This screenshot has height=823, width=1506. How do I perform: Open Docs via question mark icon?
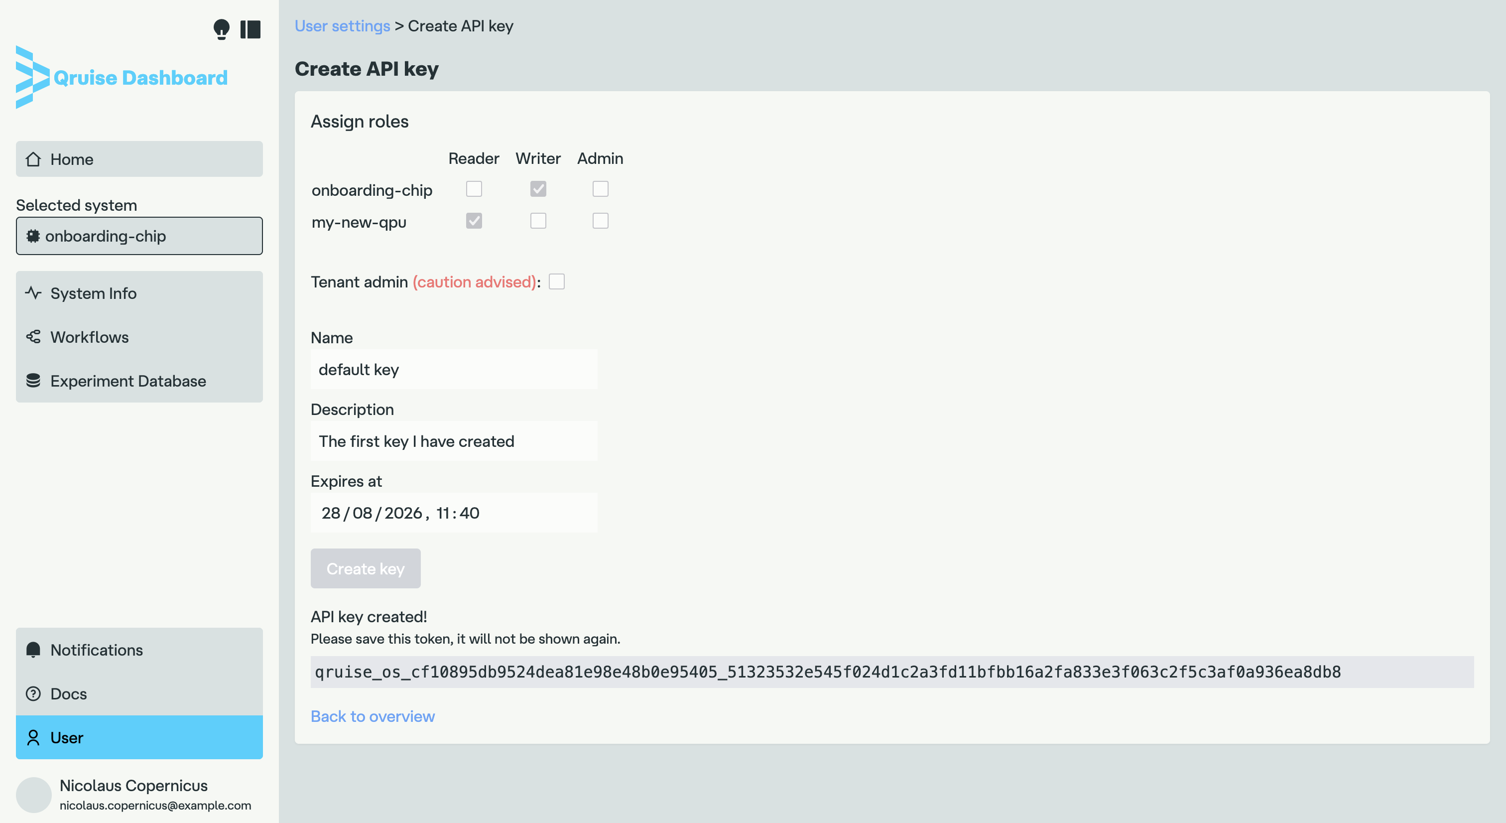coord(33,693)
